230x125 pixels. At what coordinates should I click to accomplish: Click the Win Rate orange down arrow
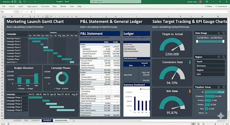click(x=190, y=91)
